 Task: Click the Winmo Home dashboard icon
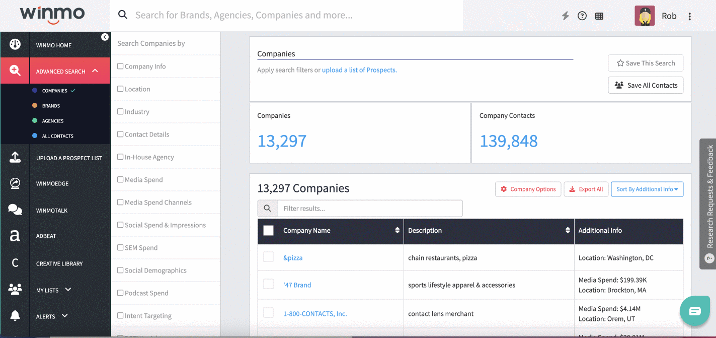[15, 44]
